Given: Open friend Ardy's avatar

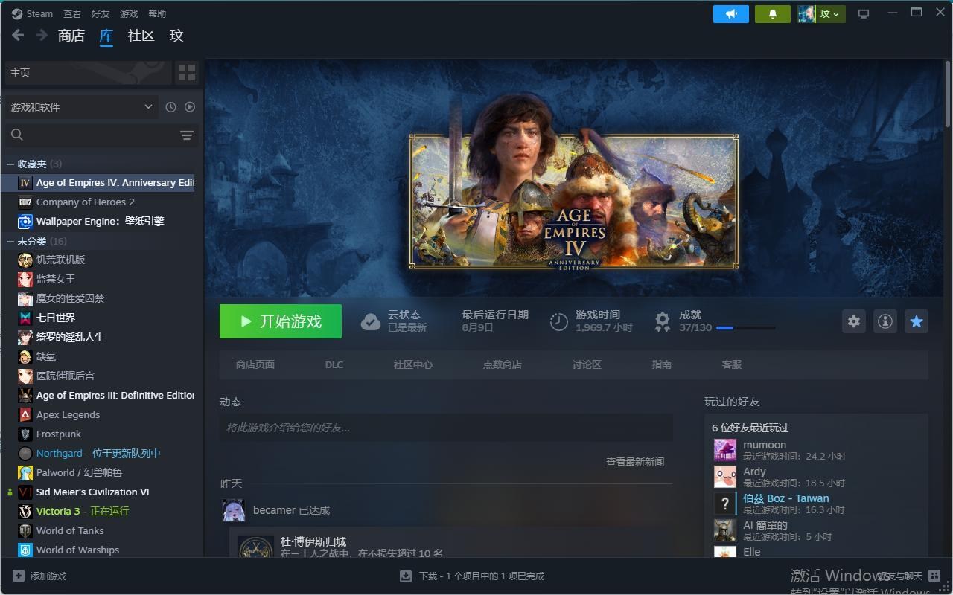Looking at the screenshot, I should coord(725,477).
